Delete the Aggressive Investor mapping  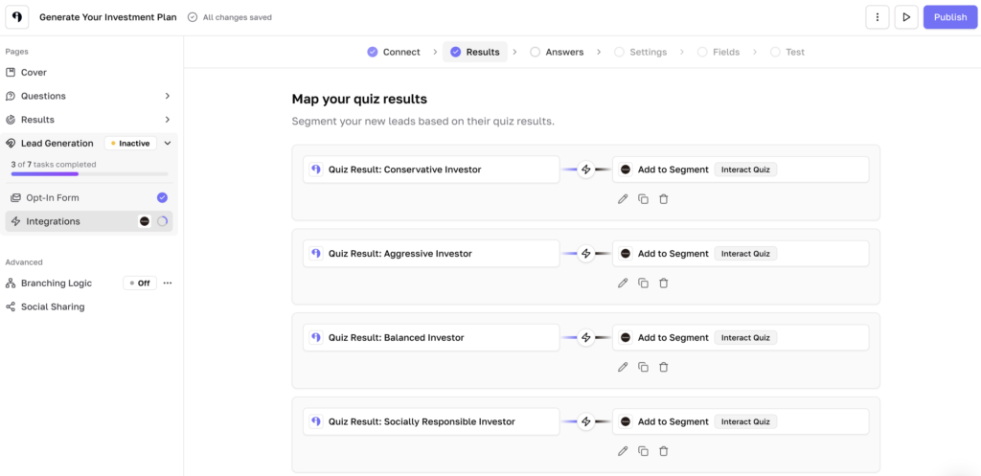(x=664, y=283)
